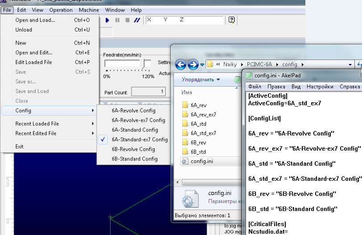Viewport: 362px width, 235px height.
Task: Expand breadcrumb arrow after PCIMC-6A
Action: tap(277, 64)
